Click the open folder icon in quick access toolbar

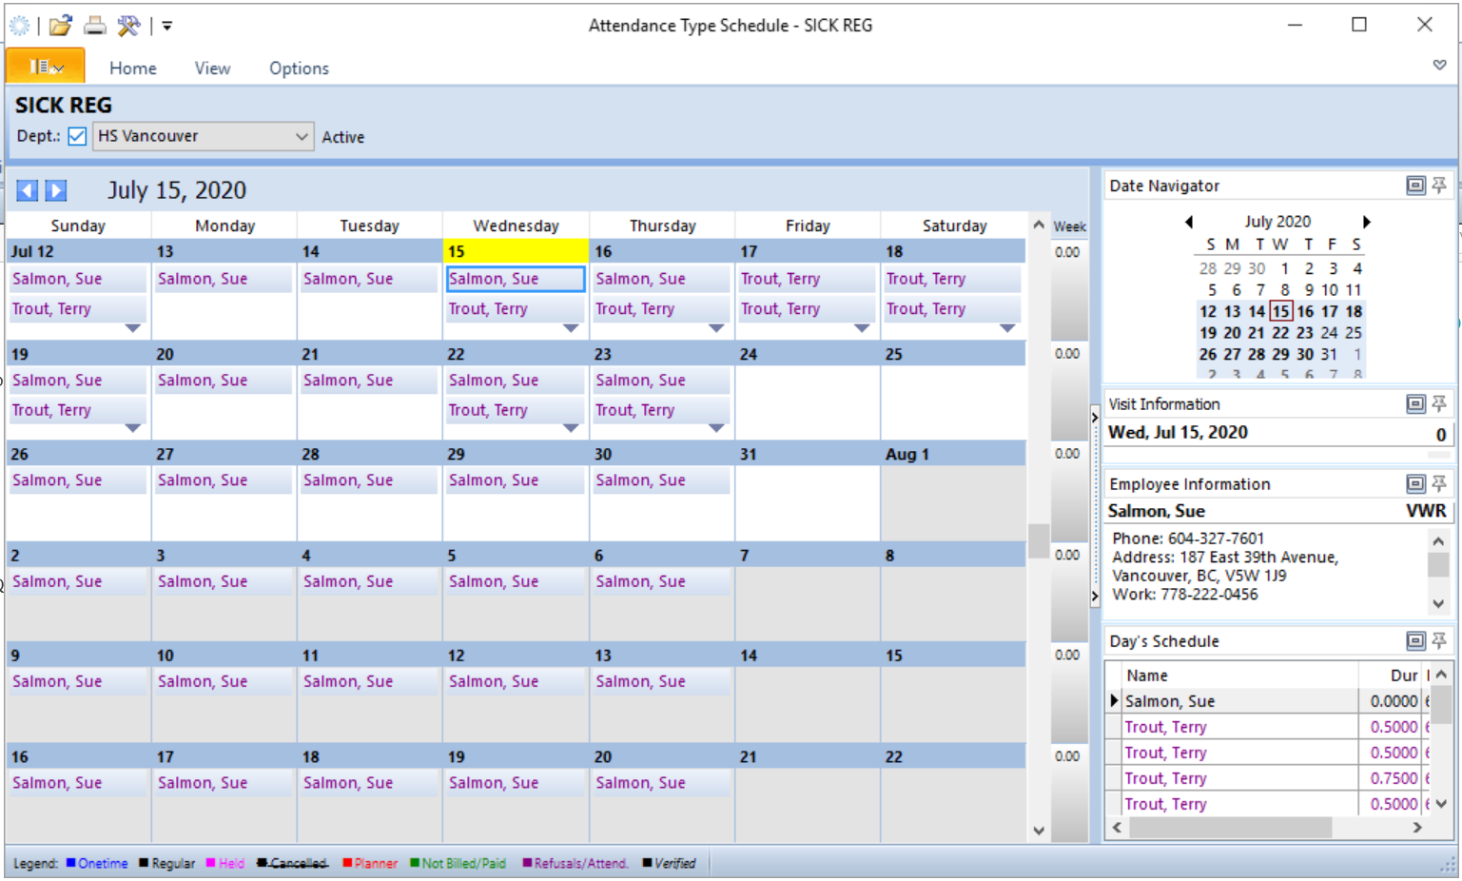tap(61, 26)
